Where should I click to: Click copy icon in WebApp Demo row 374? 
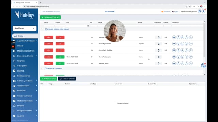coord(187,63)
